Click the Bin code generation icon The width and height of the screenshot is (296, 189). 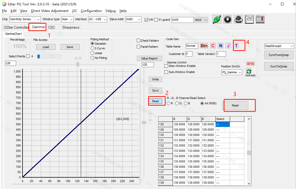tap(204, 46)
